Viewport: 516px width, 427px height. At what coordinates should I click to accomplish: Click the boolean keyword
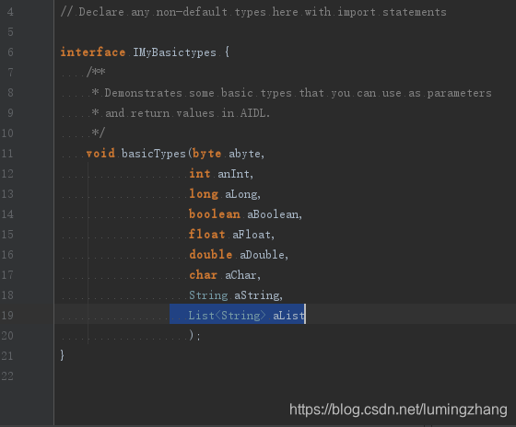(x=214, y=214)
